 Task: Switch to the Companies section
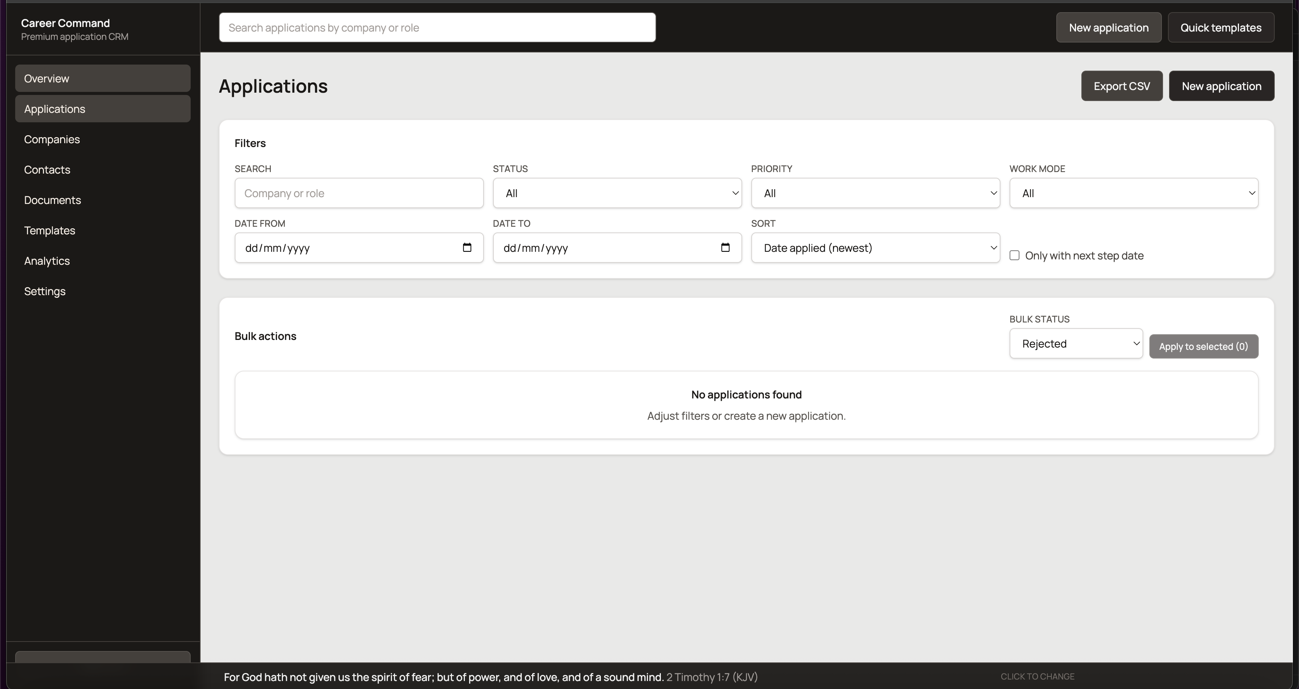pyautogui.click(x=52, y=139)
